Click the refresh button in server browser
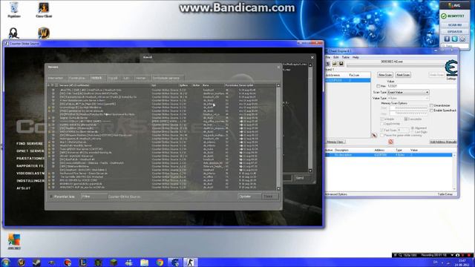Screen dimensions: 475x267 (x=249, y=197)
